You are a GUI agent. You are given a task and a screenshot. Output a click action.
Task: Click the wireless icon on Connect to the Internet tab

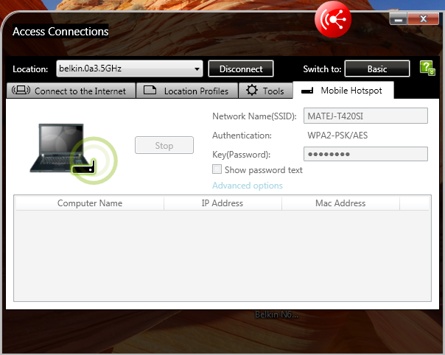pyautogui.click(x=21, y=91)
